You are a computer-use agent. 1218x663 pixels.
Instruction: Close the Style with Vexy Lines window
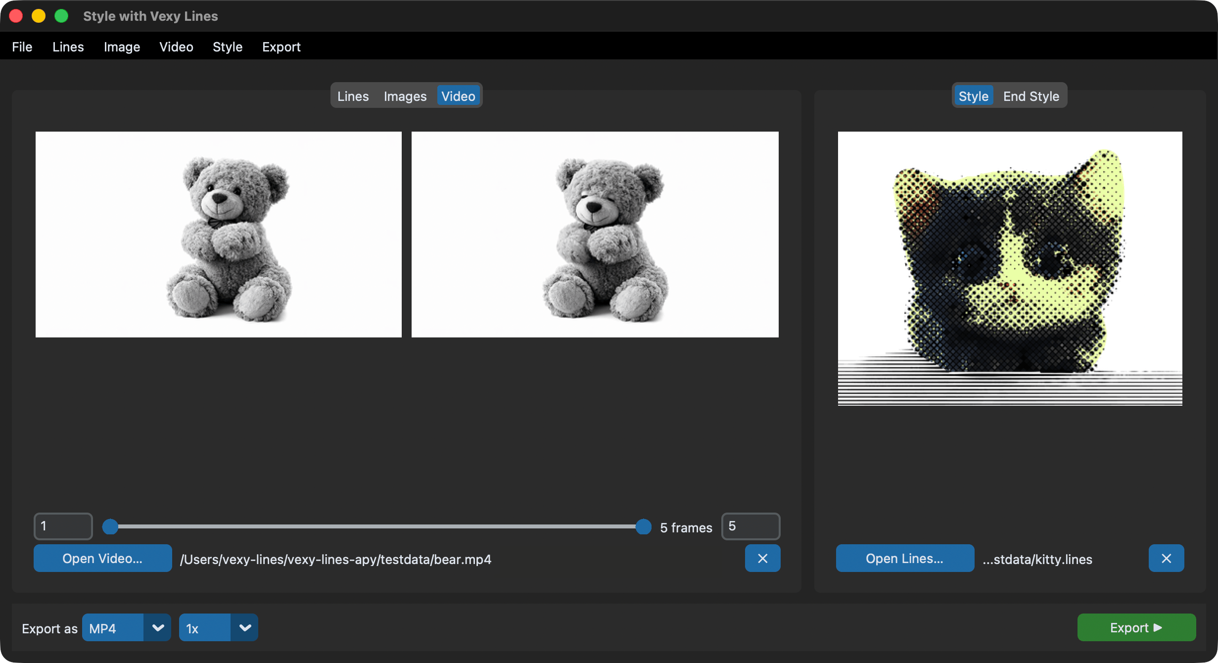[16, 16]
